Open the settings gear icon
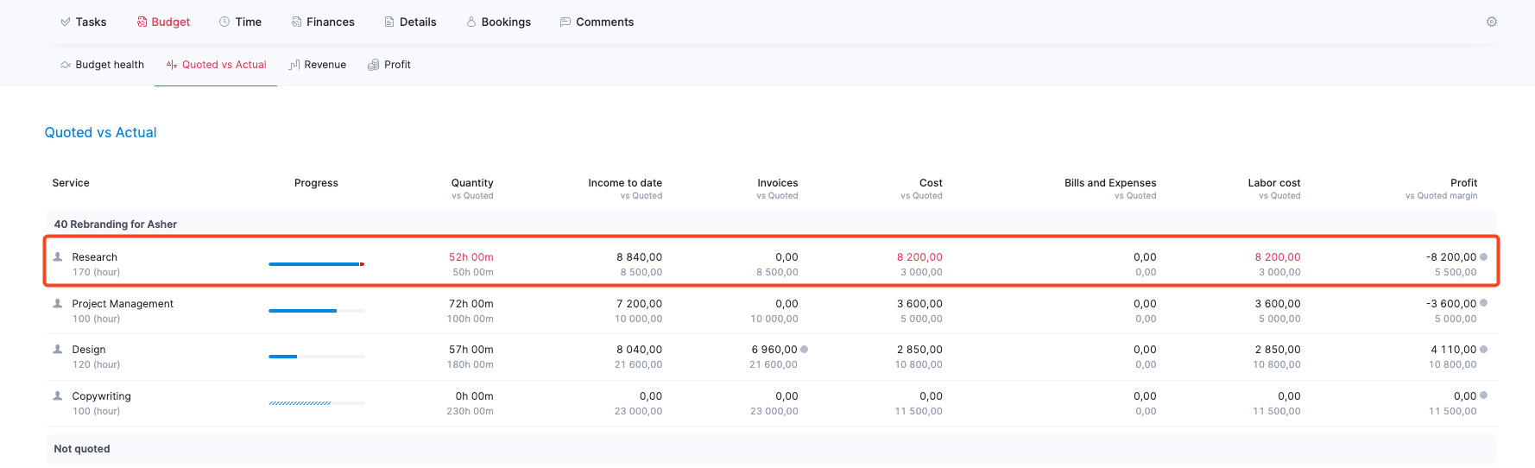The width and height of the screenshot is (1535, 468). coord(1491,22)
